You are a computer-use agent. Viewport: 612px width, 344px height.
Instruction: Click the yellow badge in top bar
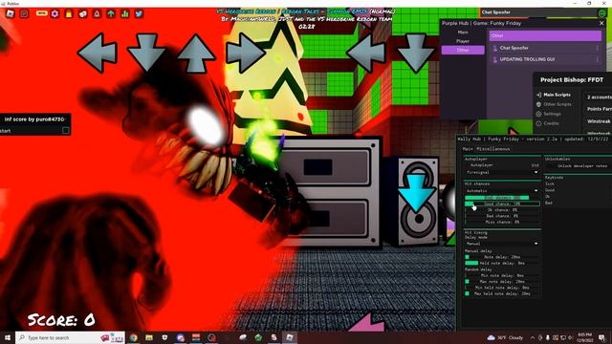click(x=42, y=13)
